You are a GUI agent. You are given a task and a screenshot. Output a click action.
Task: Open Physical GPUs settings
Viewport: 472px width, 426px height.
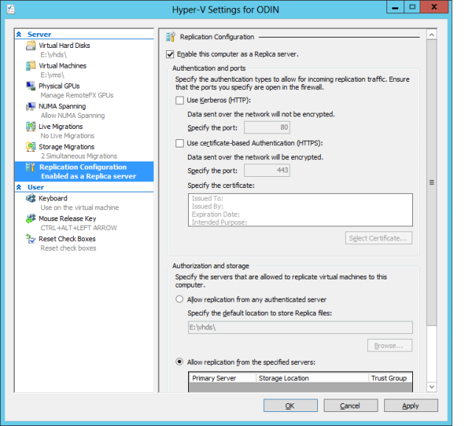[x=59, y=86]
